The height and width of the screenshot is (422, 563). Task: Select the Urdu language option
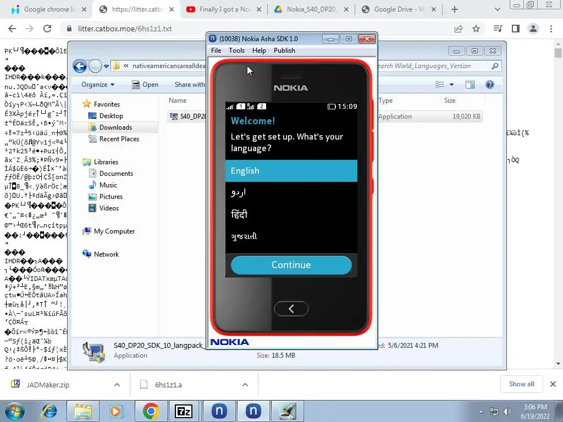point(291,193)
